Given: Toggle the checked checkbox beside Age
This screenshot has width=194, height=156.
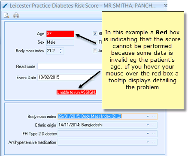Looking at the screenshot, I should (x=95, y=33).
